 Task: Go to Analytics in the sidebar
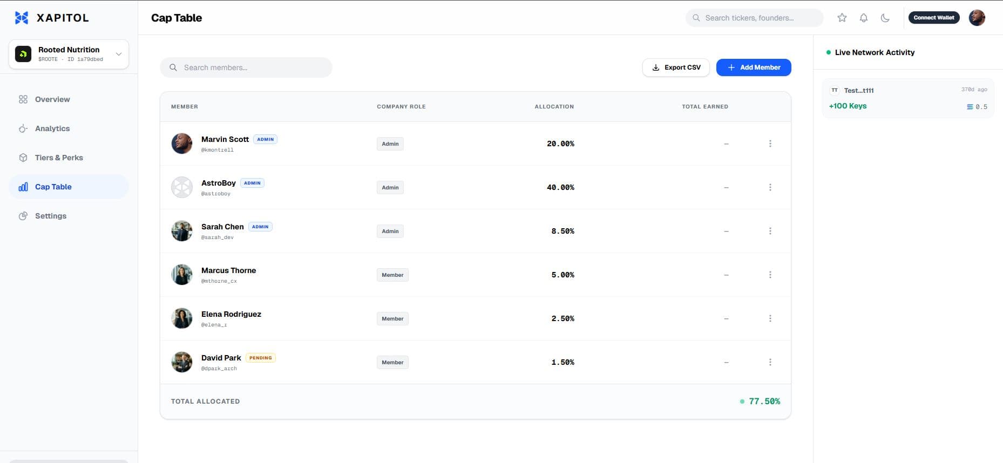(x=69, y=128)
